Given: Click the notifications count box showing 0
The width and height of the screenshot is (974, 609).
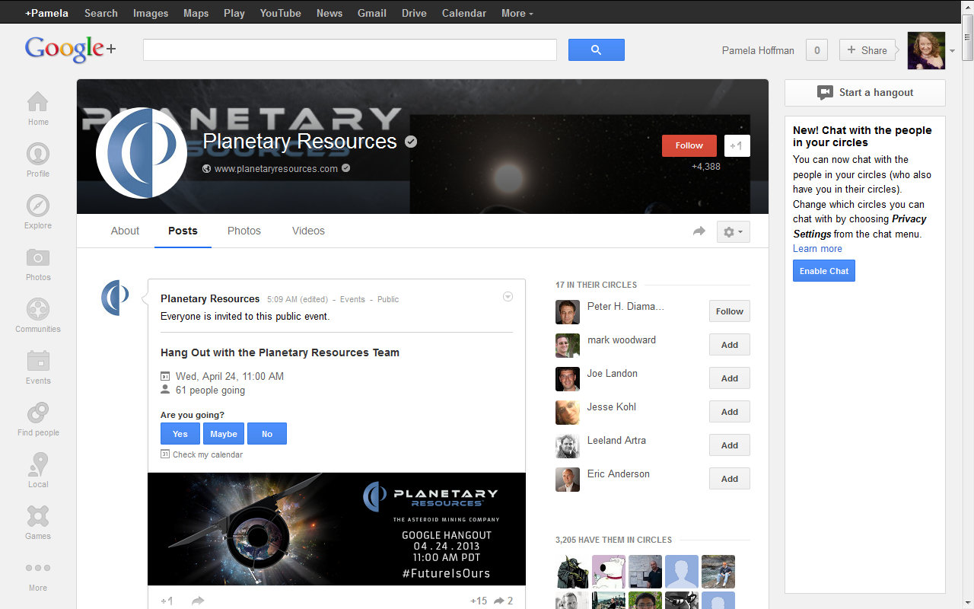Looking at the screenshot, I should pyautogui.click(x=816, y=50).
